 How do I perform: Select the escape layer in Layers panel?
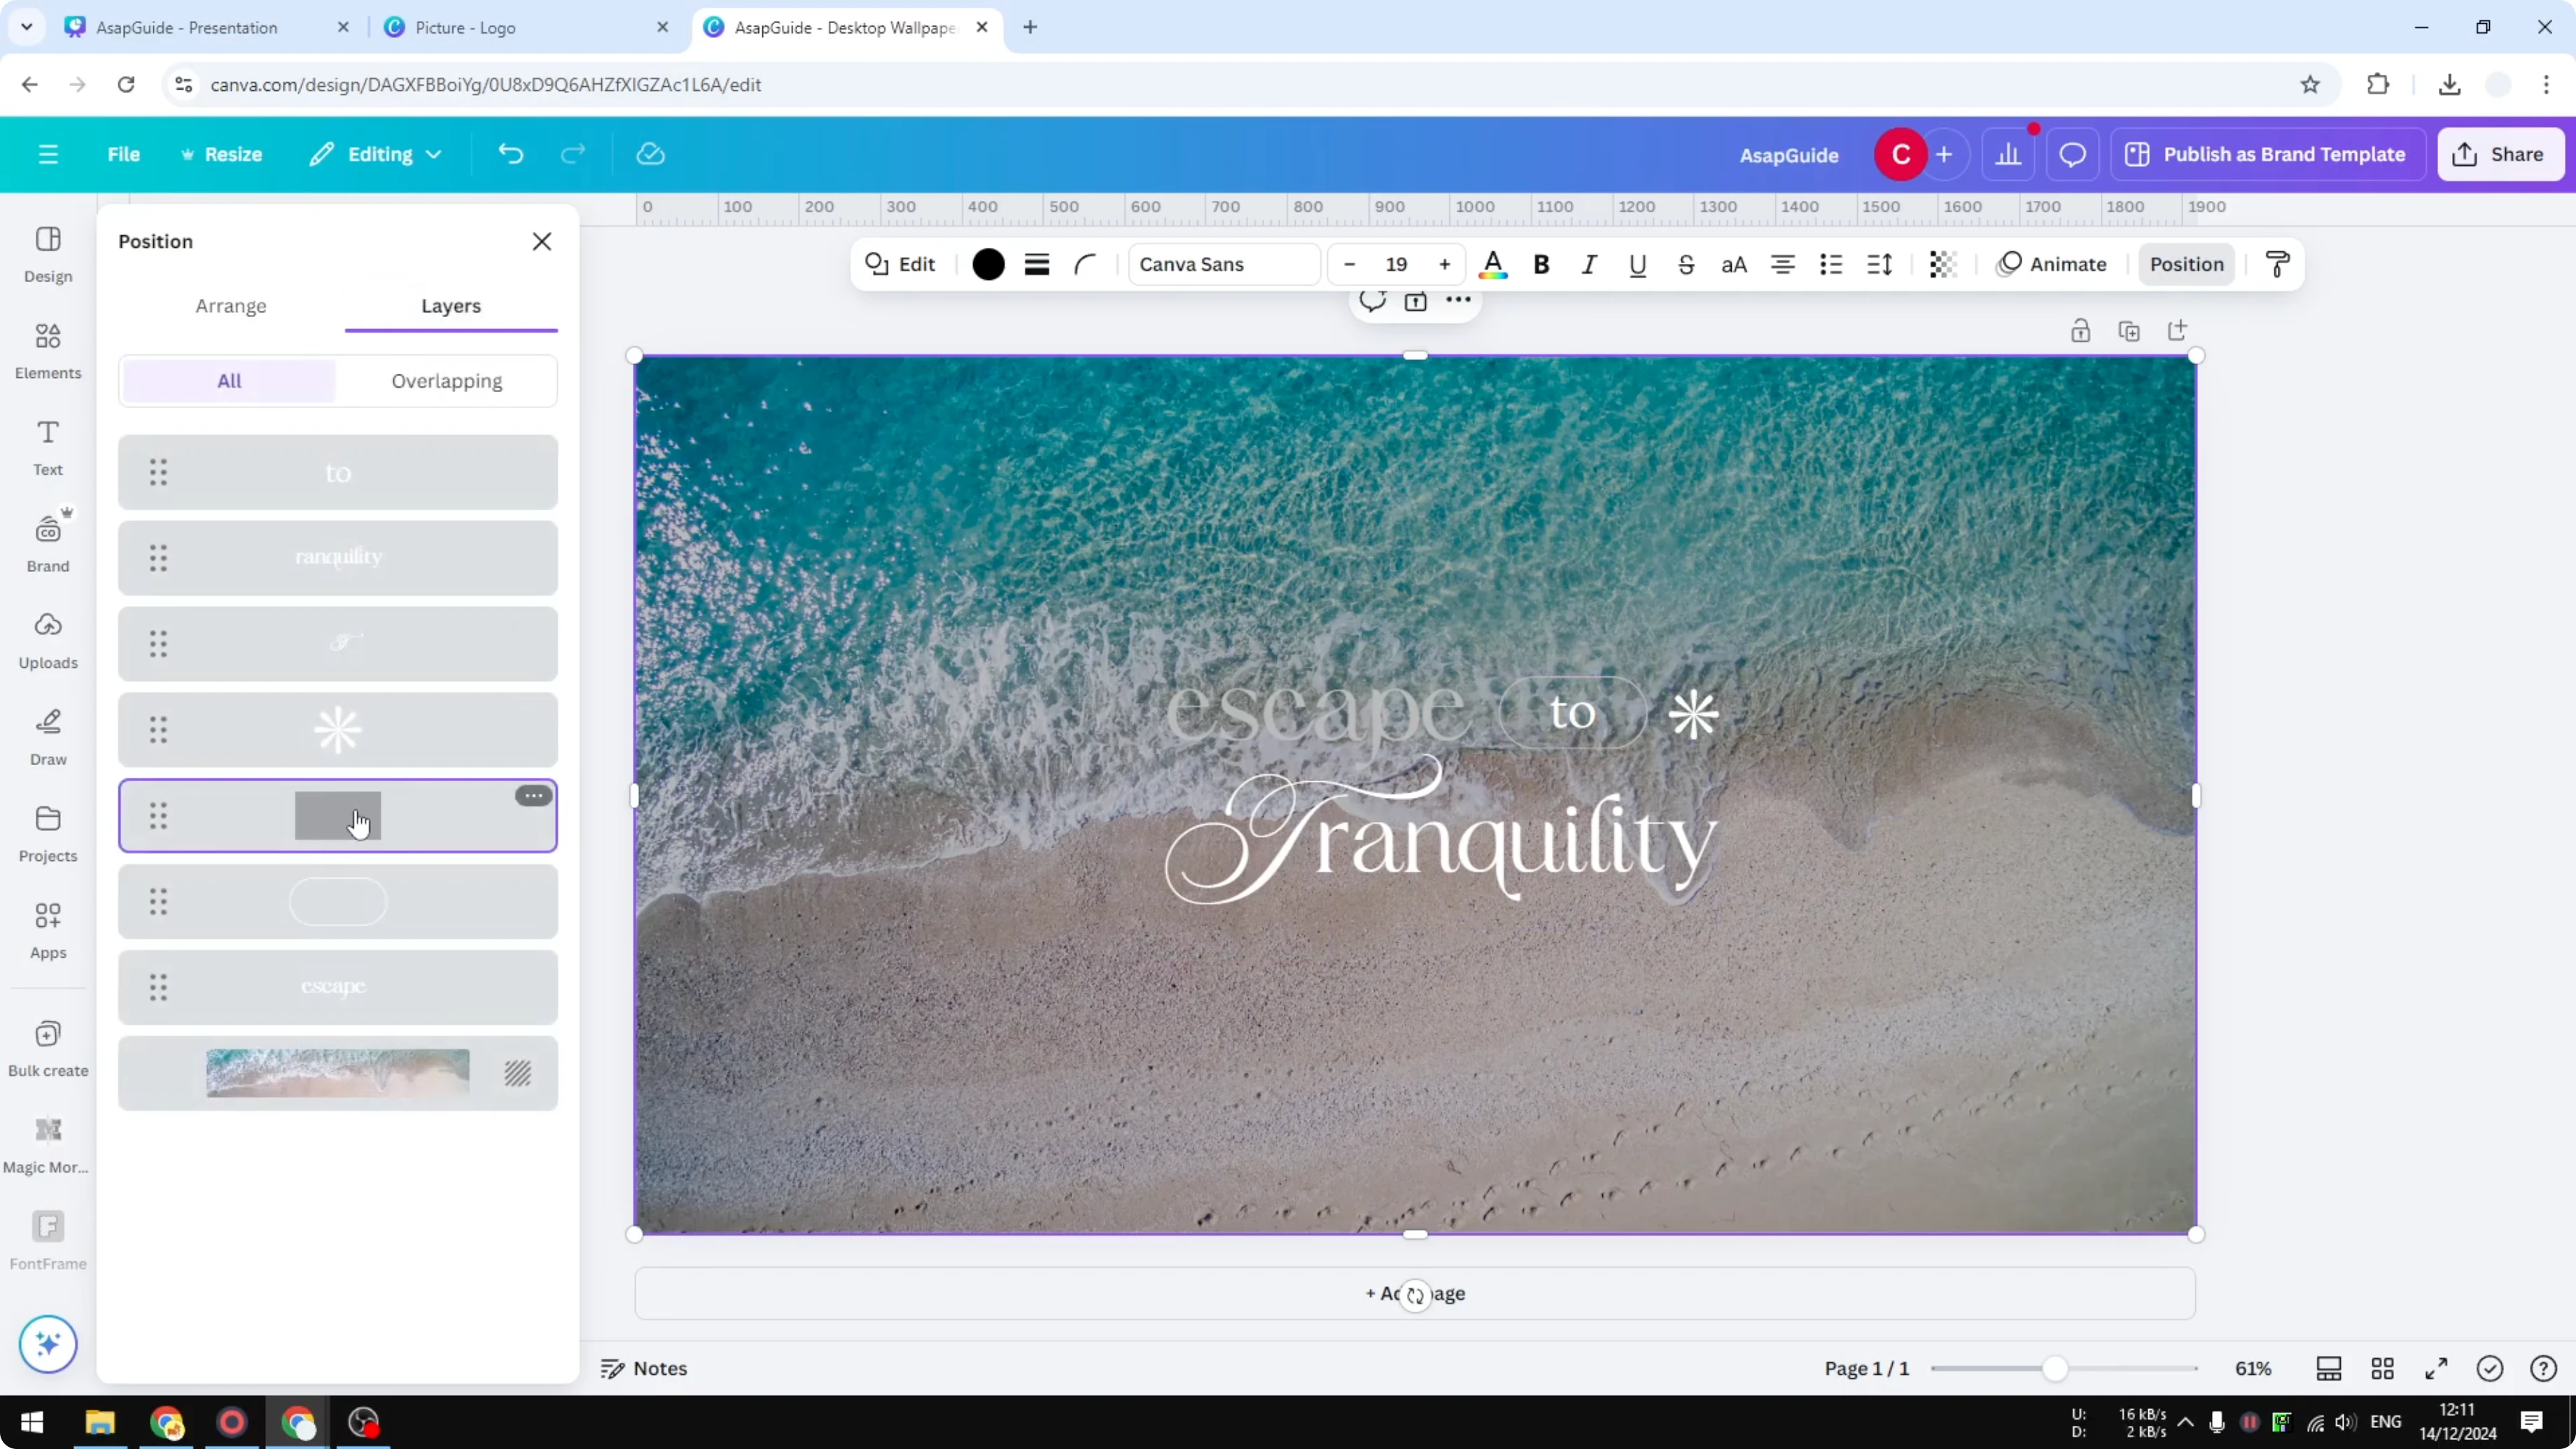(338, 987)
